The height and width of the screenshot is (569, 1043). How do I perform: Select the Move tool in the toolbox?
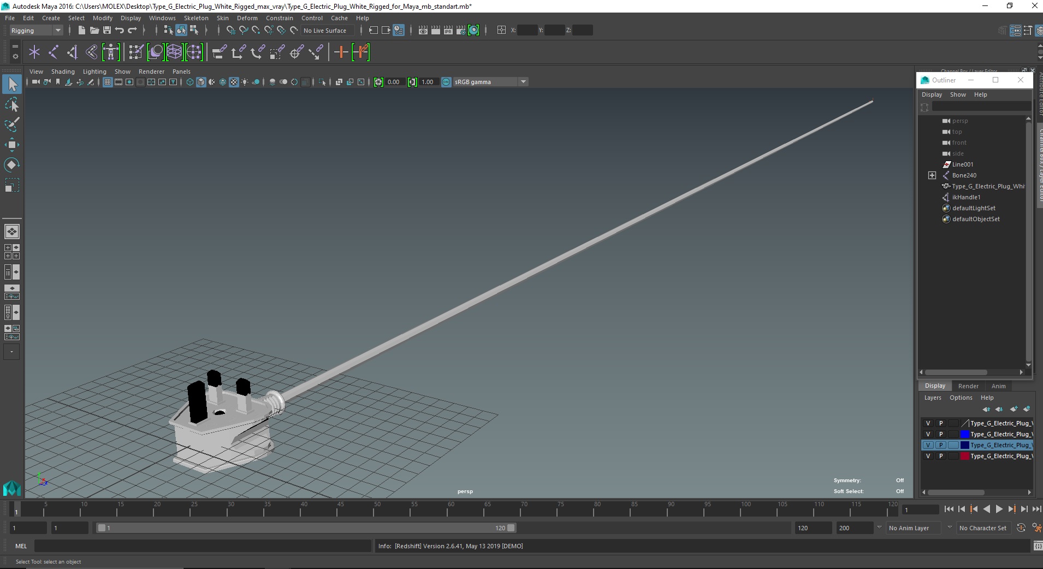coord(11,144)
